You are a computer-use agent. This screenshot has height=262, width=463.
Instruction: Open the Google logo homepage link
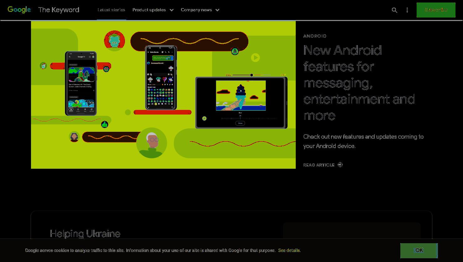click(19, 10)
